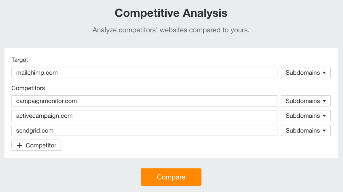This screenshot has width=343, height=192.
Task: Click the plus icon beside Competitor
Action: [x=19, y=145]
